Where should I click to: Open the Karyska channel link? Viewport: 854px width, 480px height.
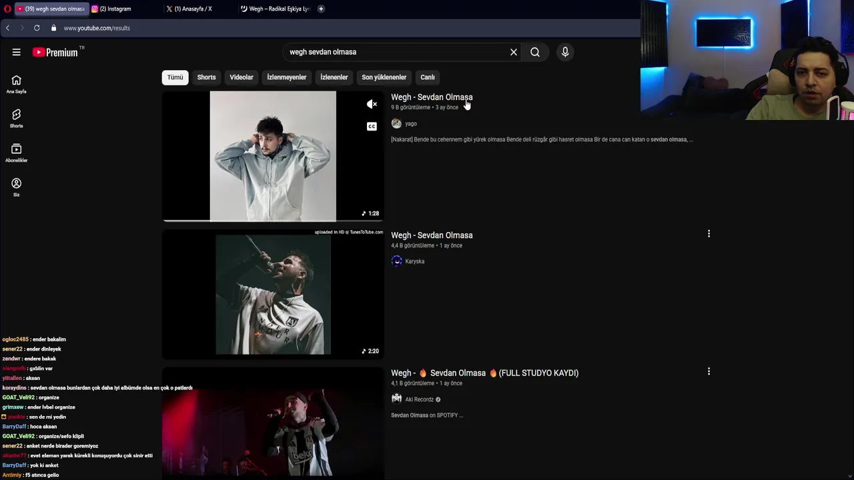click(414, 261)
